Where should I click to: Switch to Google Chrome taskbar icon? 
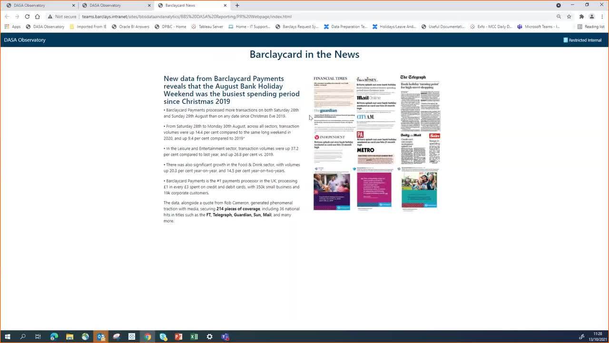pyautogui.click(x=147, y=337)
